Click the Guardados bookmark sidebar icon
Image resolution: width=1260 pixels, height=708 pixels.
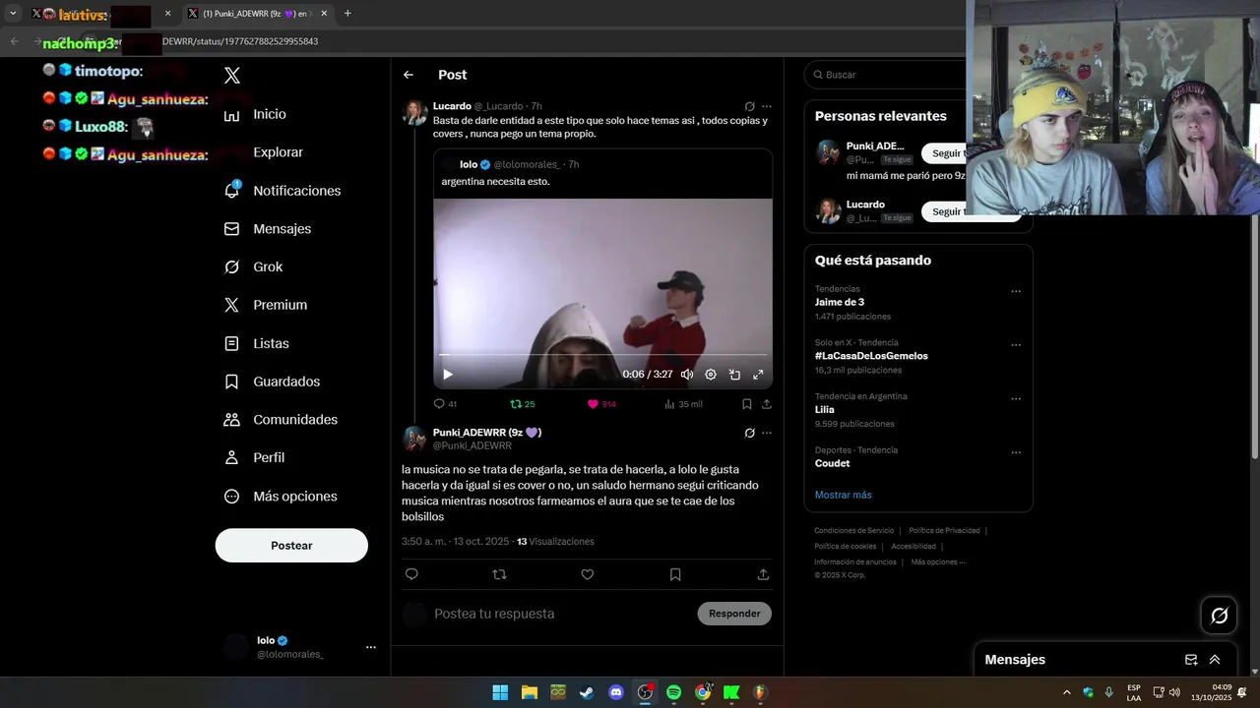tap(232, 382)
